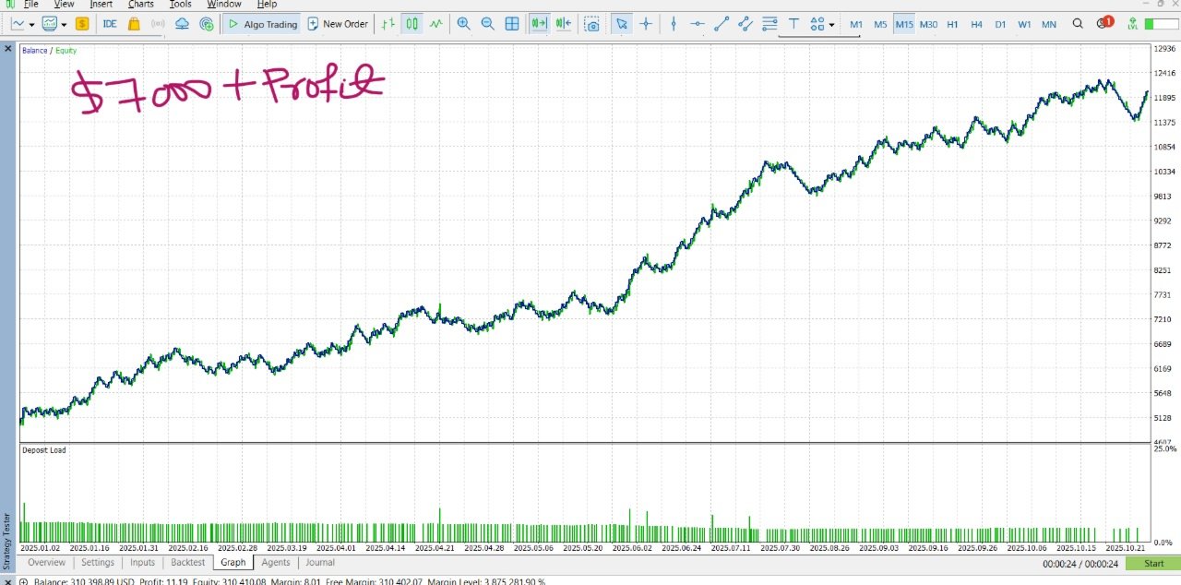Switch chart to candlesticks view
This screenshot has height=585, width=1181.
(412, 24)
